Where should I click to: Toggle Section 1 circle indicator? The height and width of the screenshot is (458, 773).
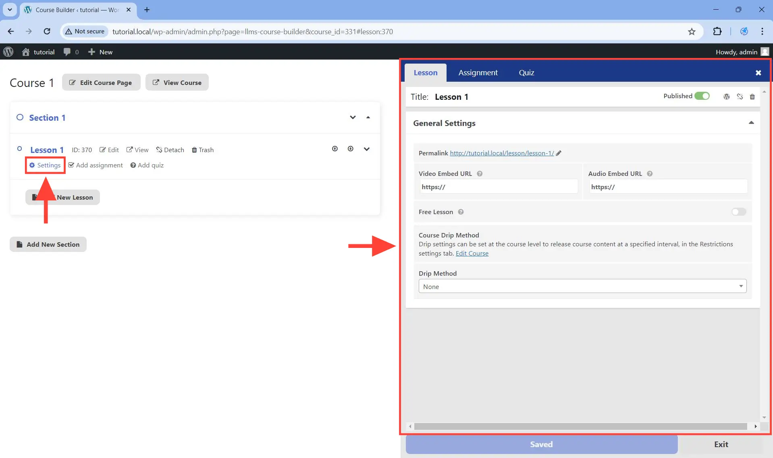pyautogui.click(x=20, y=117)
